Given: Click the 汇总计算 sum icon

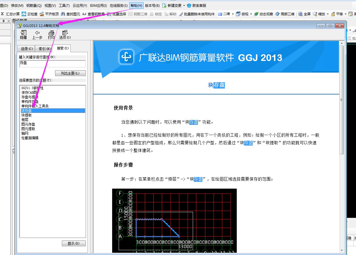Looking at the screenshot, I should coord(3,14).
